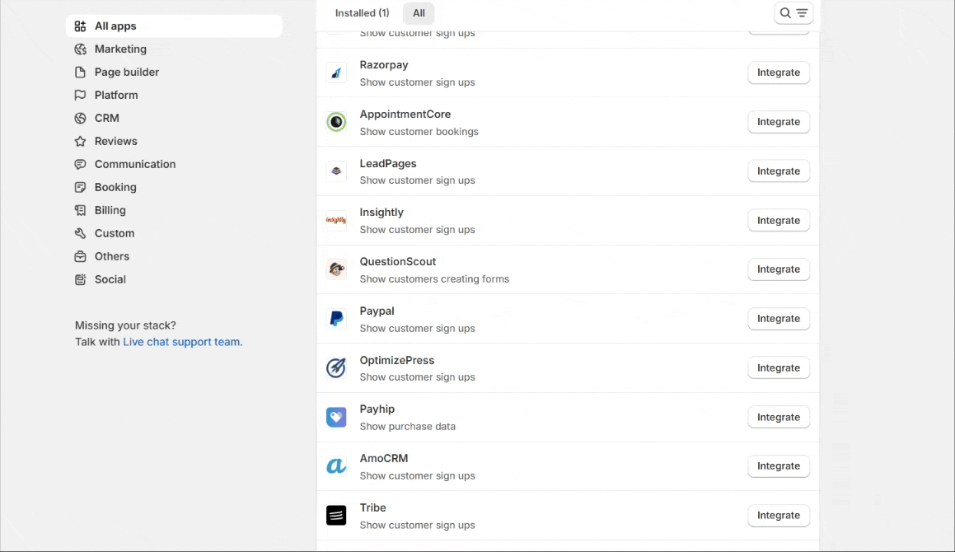This screenshot has height=552, width=955.
Task: Show the CRM apps category
Action: (x=107, y=119)
